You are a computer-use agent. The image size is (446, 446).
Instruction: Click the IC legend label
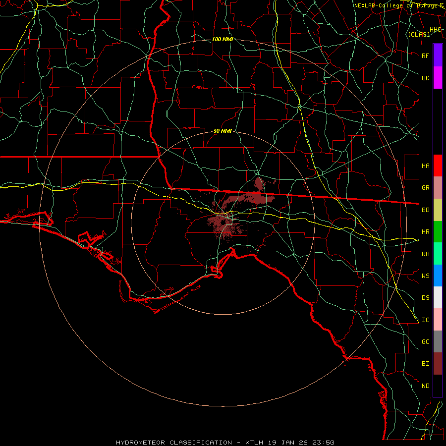[426, 320]
